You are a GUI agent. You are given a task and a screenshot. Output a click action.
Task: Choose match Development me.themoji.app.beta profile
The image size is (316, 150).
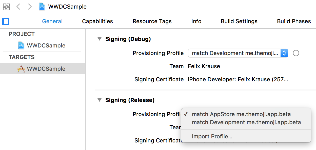pos(246,122)
